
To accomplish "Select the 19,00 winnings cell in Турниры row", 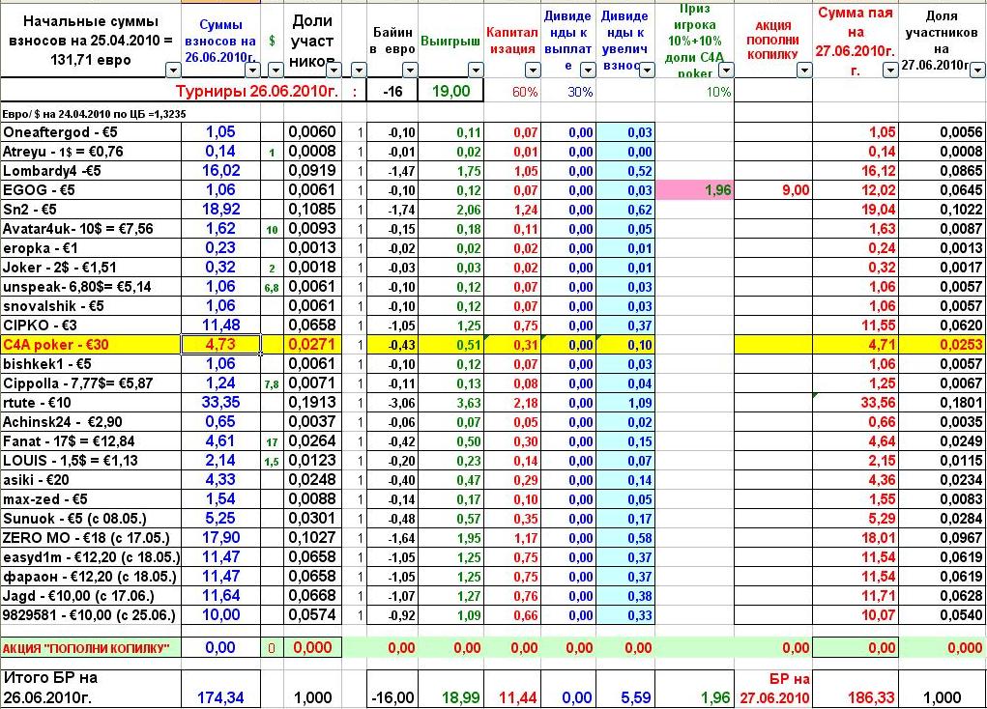I will tap(450, 91).
